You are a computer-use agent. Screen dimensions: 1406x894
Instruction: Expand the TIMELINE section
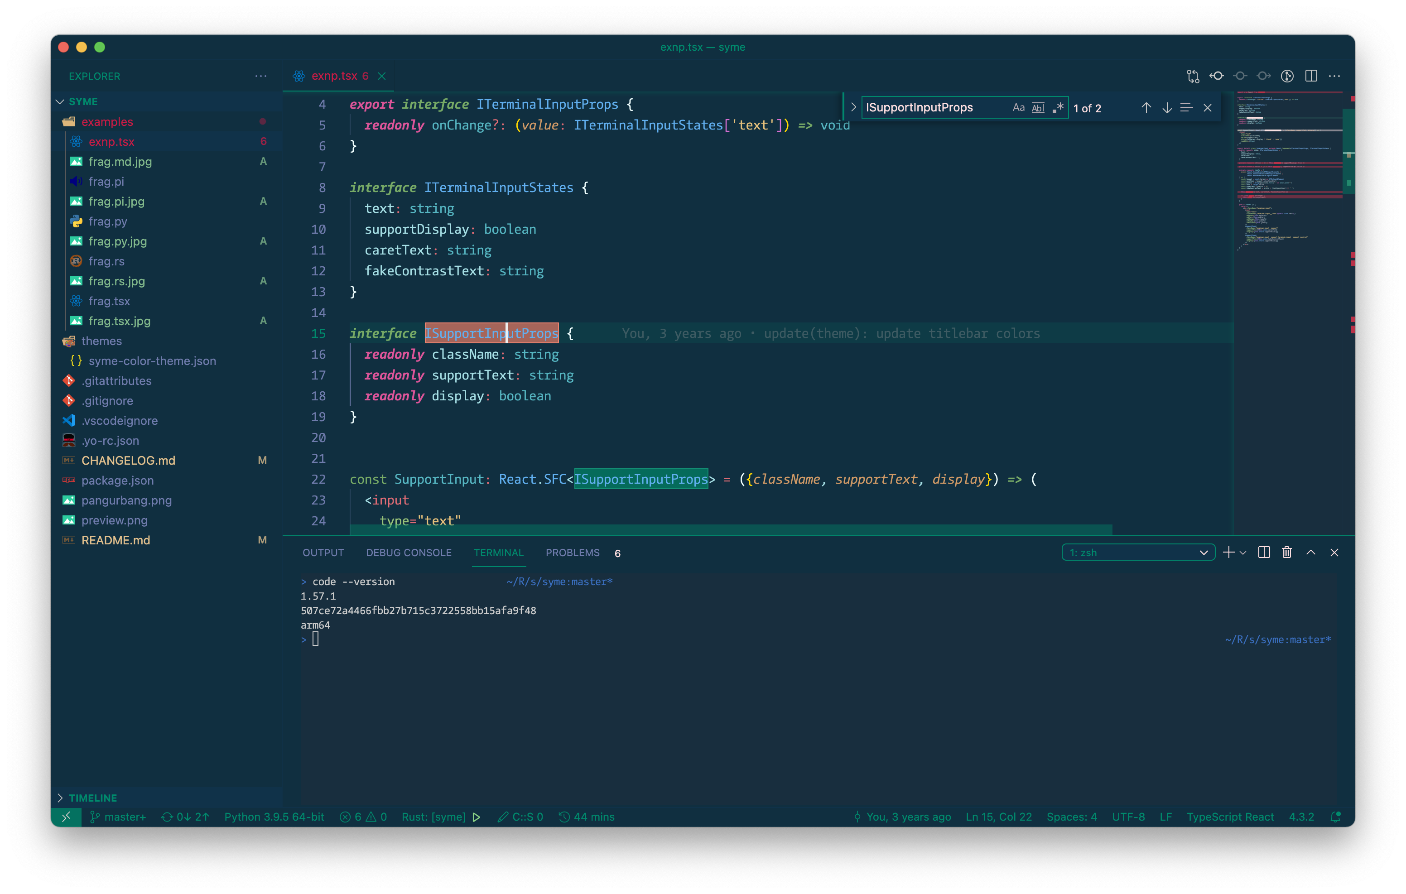tap(92, 798)
